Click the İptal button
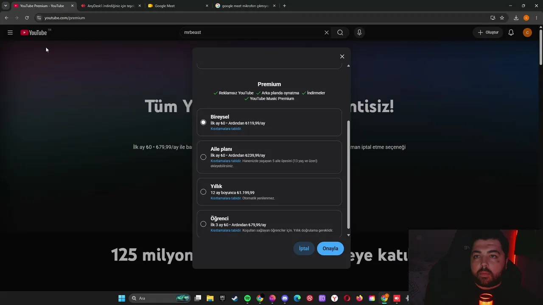This screenshot has width=543, height=305. click(x=304, y=249)
